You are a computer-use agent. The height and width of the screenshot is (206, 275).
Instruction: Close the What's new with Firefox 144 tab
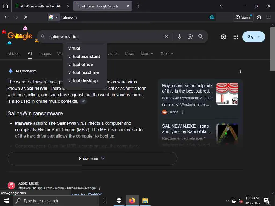tap(67, 6)
